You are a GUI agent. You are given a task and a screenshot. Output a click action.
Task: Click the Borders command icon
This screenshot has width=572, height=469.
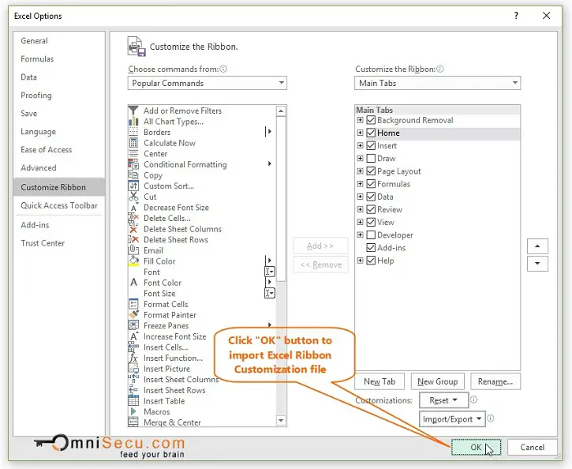[x=133, y=132]
